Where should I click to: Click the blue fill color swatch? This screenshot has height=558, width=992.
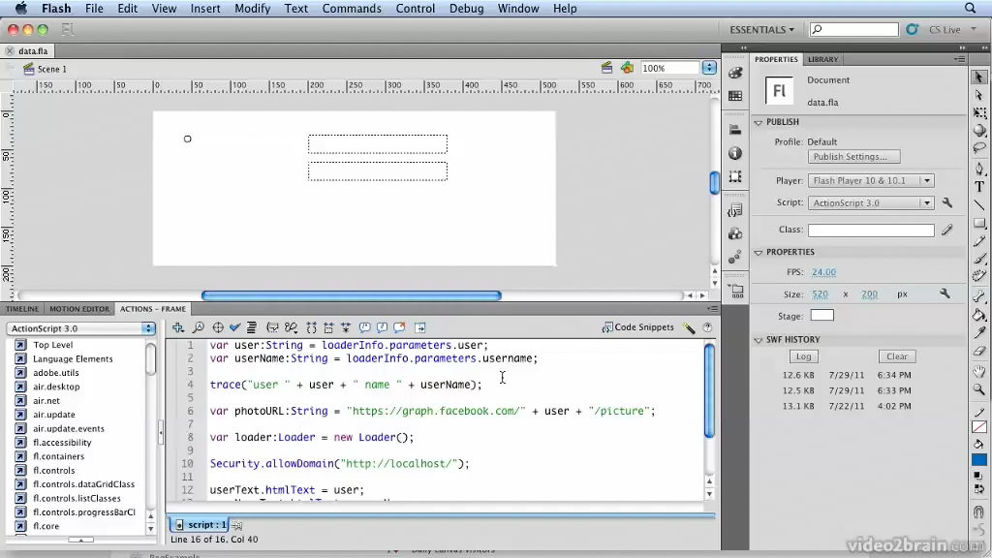(979, 460)
